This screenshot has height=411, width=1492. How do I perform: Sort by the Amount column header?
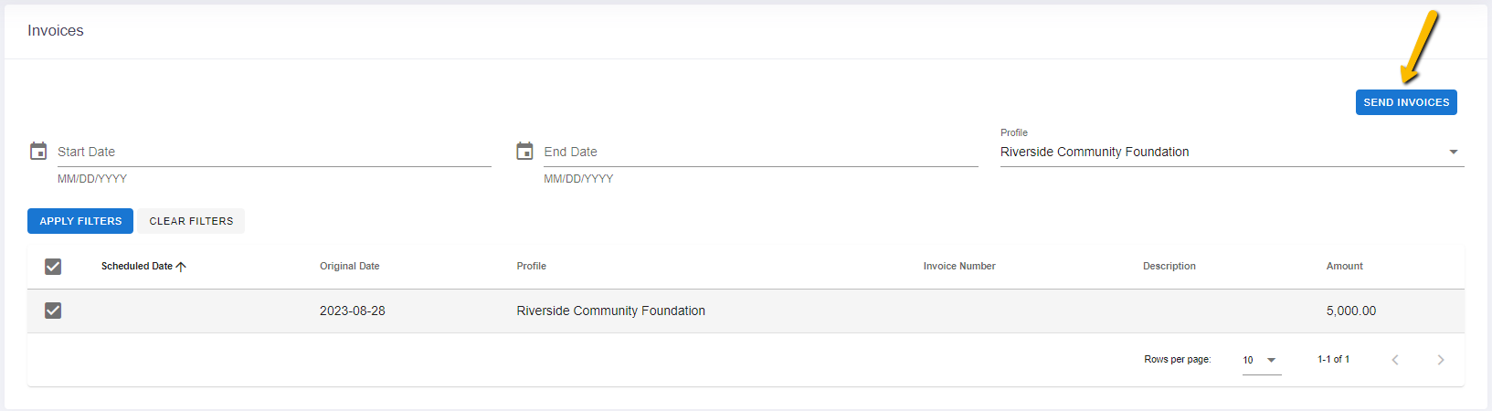click(1344, 266)
